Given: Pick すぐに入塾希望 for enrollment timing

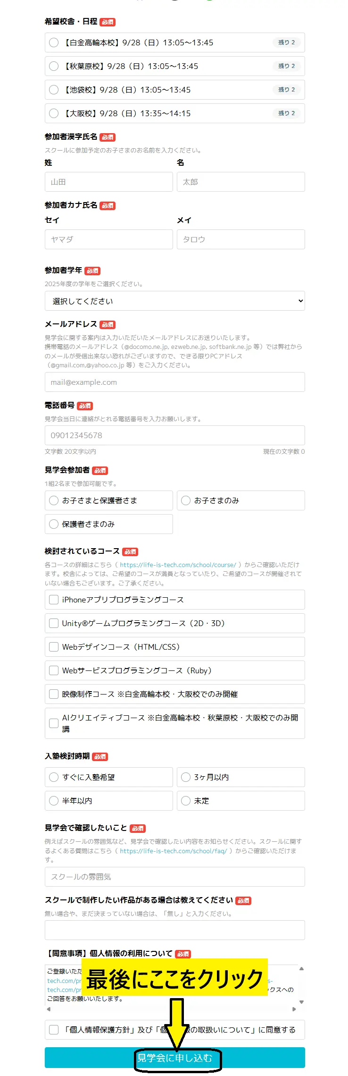Looking at the screenshot, I should (54, 777).
